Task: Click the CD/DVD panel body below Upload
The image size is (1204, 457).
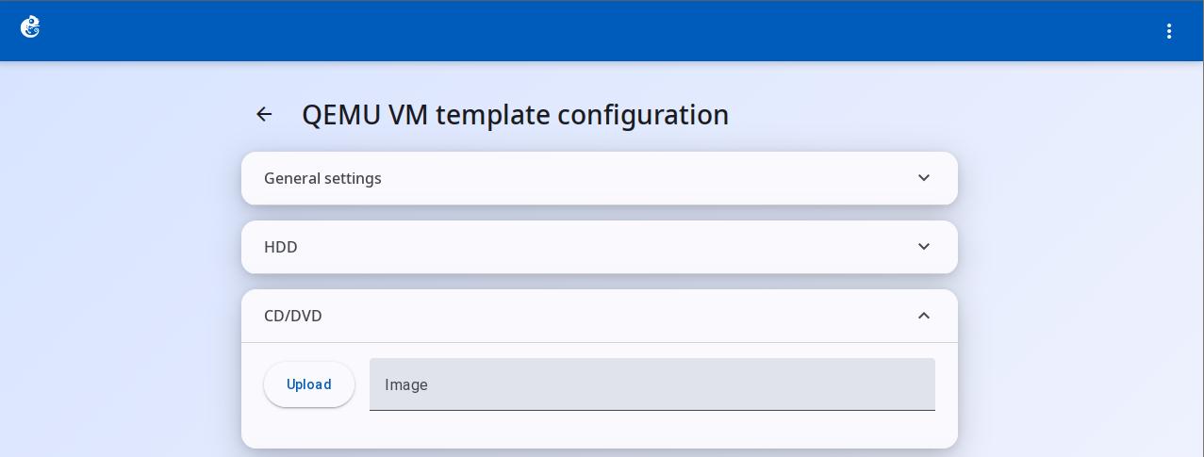Action: pos(600,429)
